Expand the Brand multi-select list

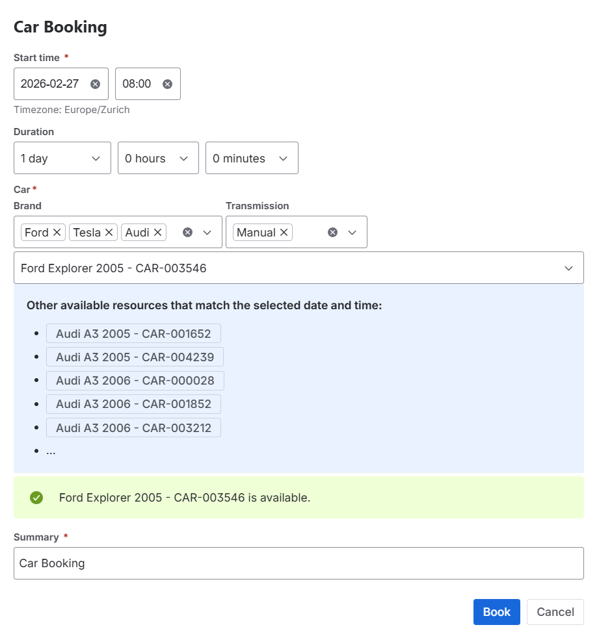click(x=207, y=233)
